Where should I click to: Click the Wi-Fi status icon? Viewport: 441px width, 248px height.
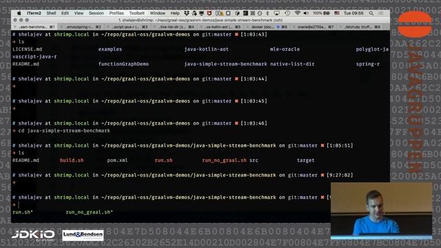[x=298, y=13]
